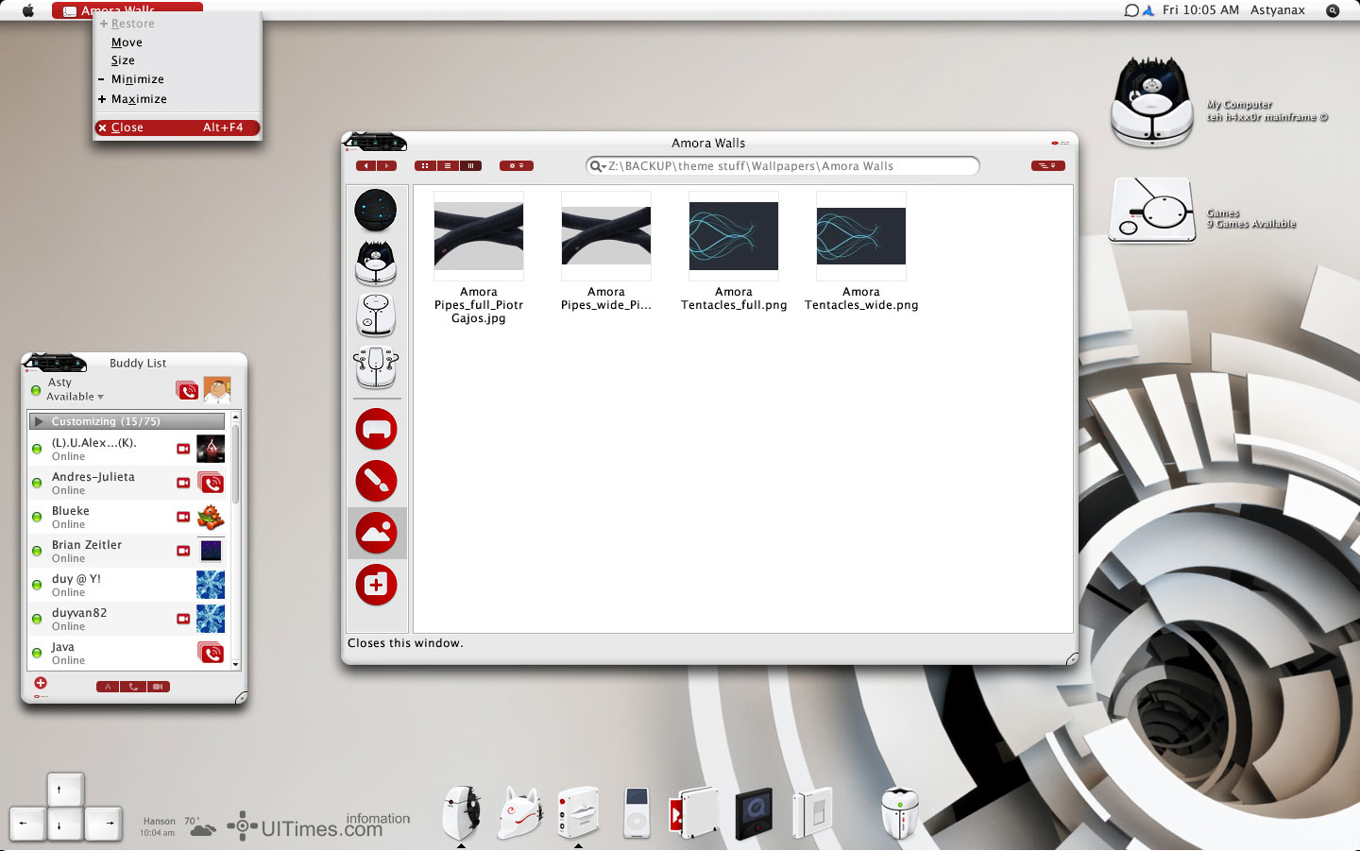Image resolution: width=1360 pixels, height=851 pixels.
Task: Click the red phone icon next to Asty's avatar
Action: click(x=187, y=390)
